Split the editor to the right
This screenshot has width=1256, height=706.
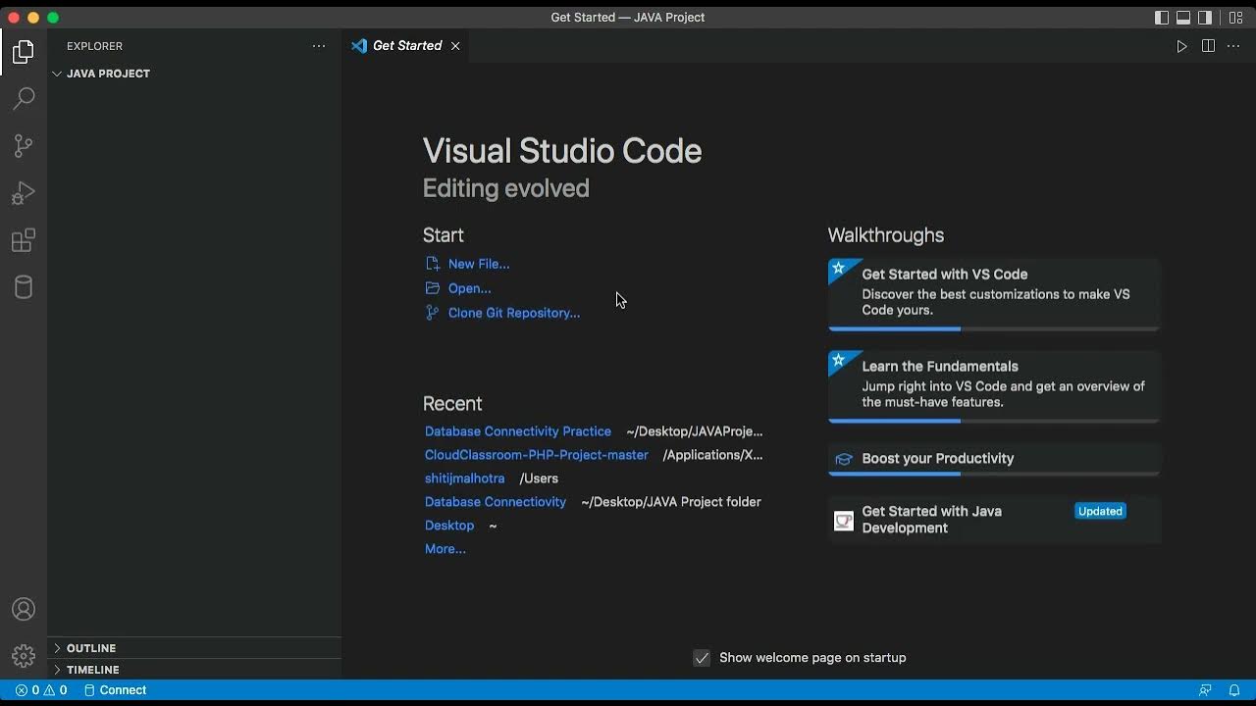(x=1208, y=46)
